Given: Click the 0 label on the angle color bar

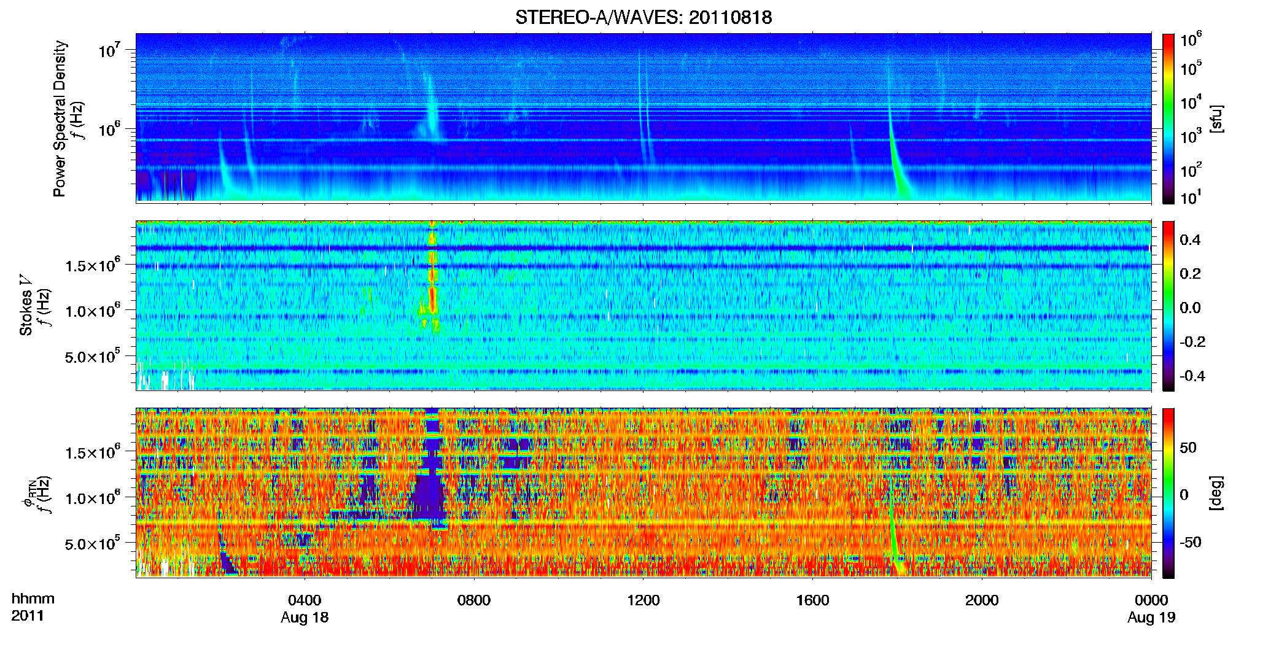Looking at the screenshot, I should (1184, 494).
